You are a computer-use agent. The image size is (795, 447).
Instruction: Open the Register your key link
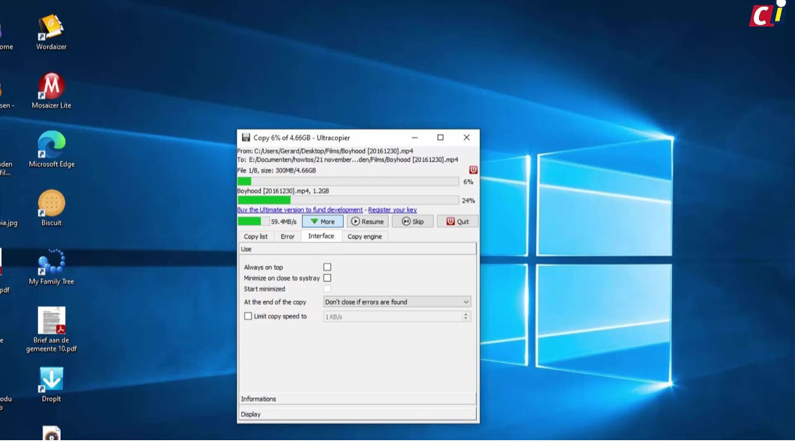click(393, 210)
